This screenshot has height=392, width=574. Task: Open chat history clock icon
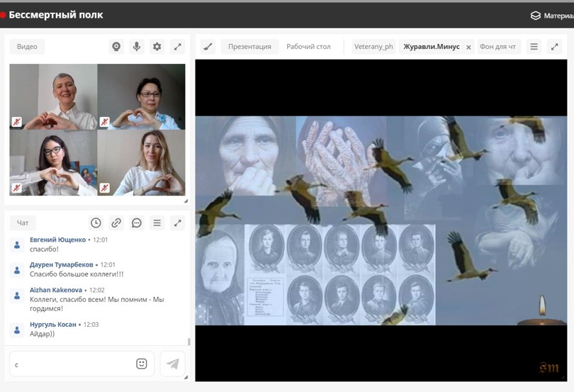coord(96,223)
